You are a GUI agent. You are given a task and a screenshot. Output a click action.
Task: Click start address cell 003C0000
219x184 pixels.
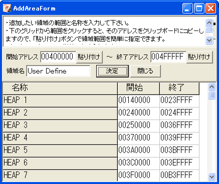[138, 163]
